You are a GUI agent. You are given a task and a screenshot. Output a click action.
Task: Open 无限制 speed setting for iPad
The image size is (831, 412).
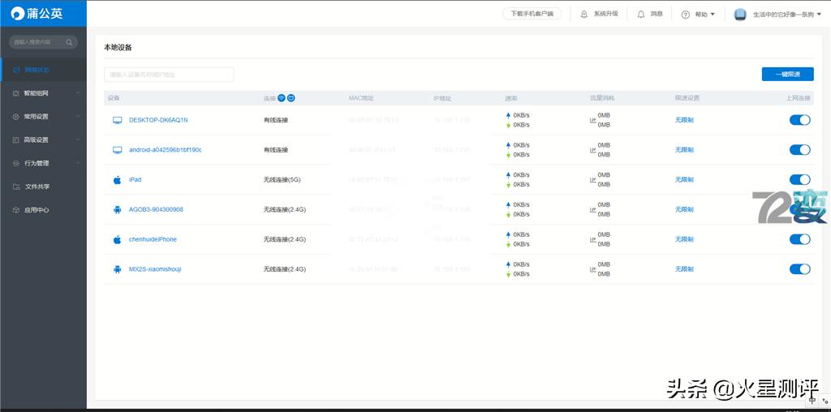[684, 179]
